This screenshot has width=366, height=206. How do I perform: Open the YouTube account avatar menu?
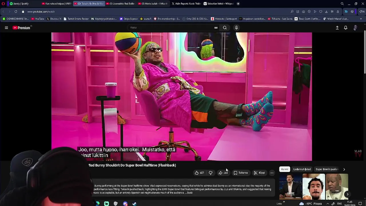(x=355, y=28)
